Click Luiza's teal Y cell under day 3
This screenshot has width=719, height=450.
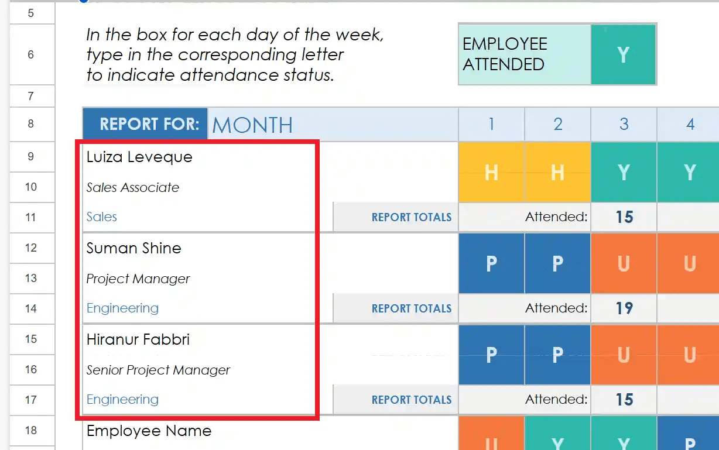[623, 172]
